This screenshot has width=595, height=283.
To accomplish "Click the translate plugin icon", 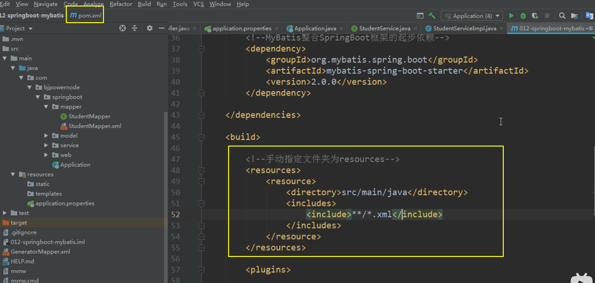I will 589,16.
